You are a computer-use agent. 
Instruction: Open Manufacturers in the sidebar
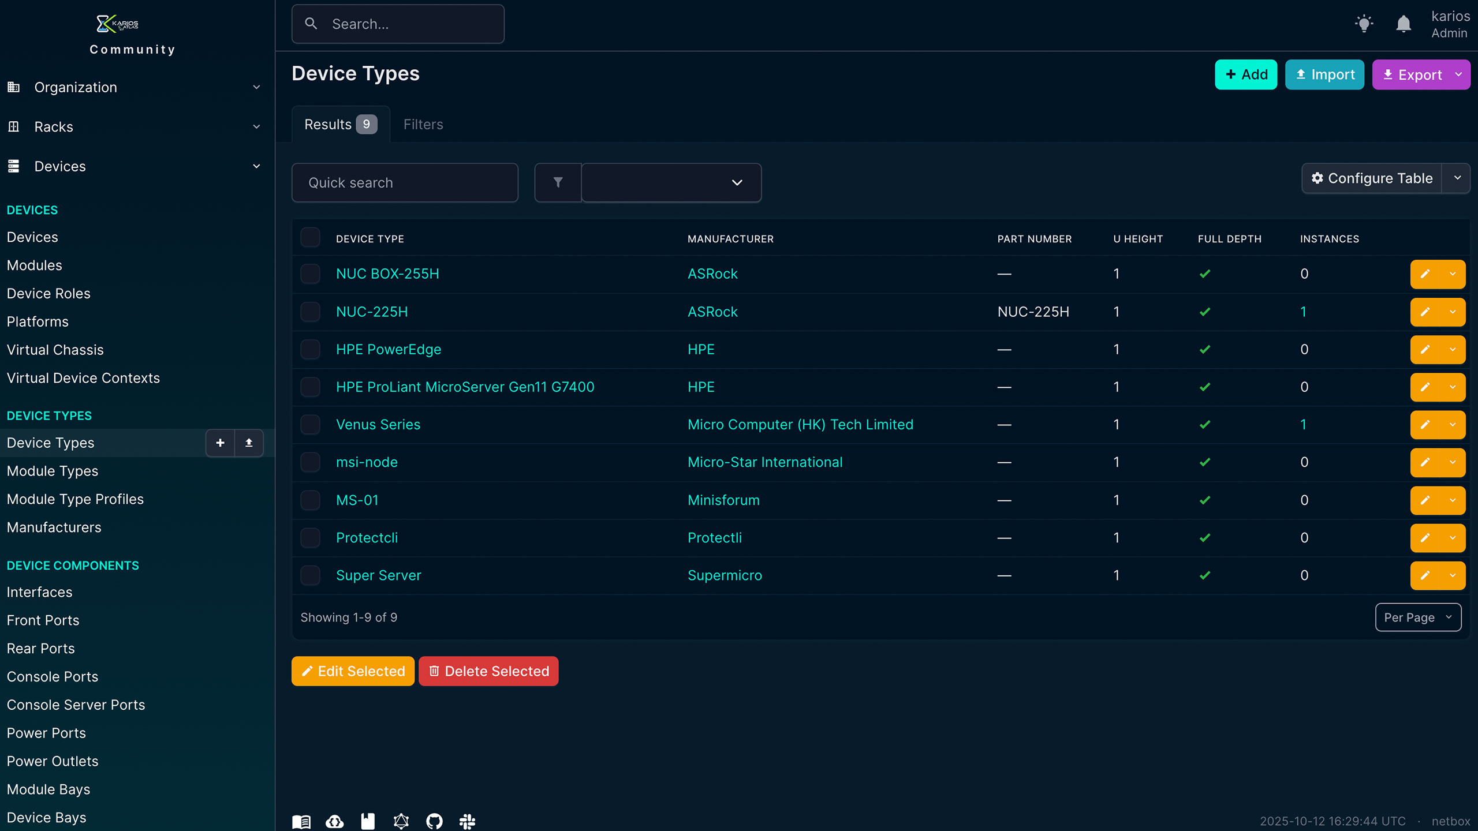pyautogui.click(x=54, y=527)
